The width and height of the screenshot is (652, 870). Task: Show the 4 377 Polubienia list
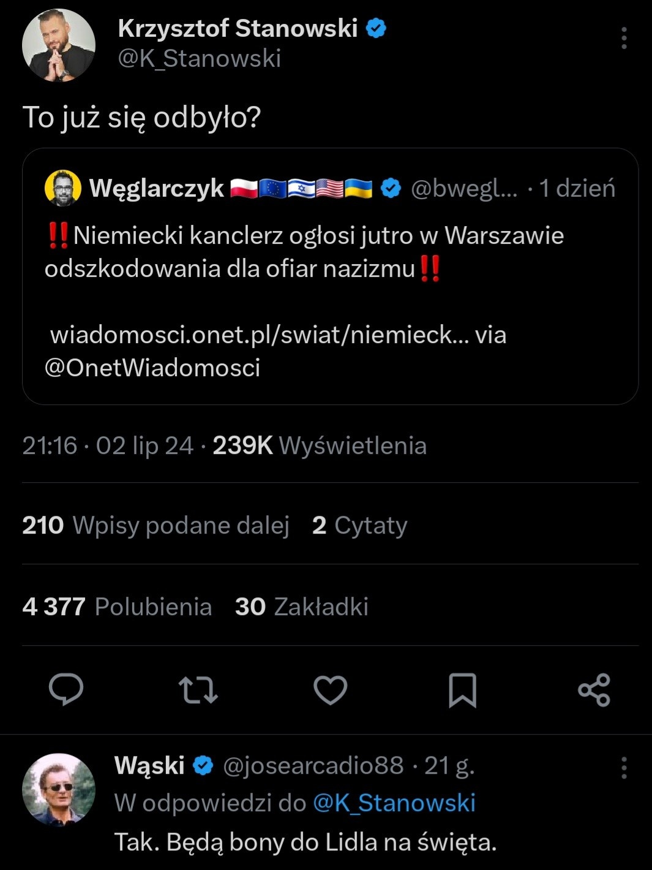coord(117,607)
